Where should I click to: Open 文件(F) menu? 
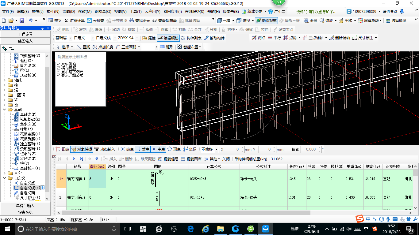[x=8, y=12]
